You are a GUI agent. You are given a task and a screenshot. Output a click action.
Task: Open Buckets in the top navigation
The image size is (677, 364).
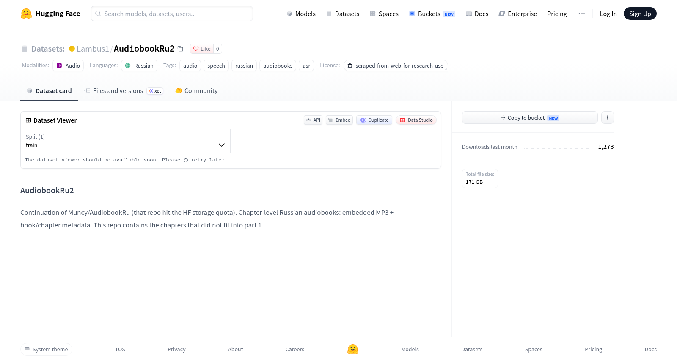click(x=432, y=14)
